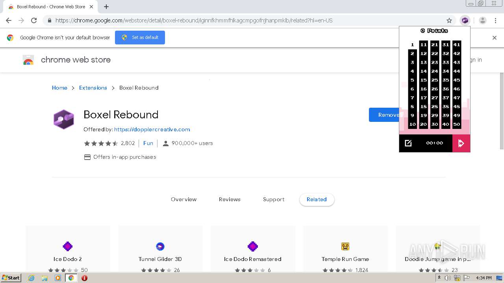Screen dimensions: 504x283
Task: Click the volume speaker tray icon
Action: click(x=448, y=278)
